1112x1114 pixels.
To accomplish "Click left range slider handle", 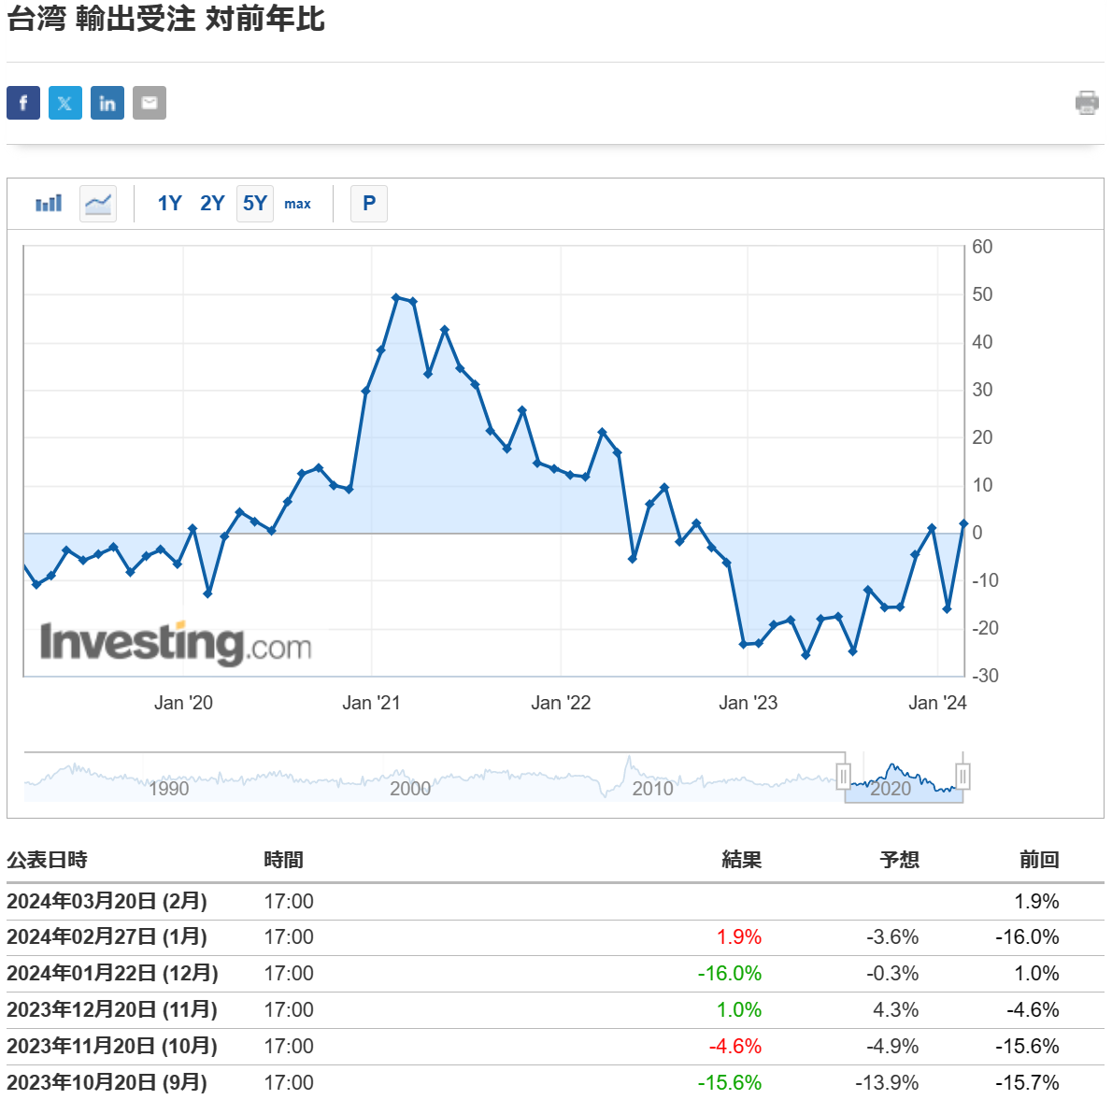I will coord(844,776).
